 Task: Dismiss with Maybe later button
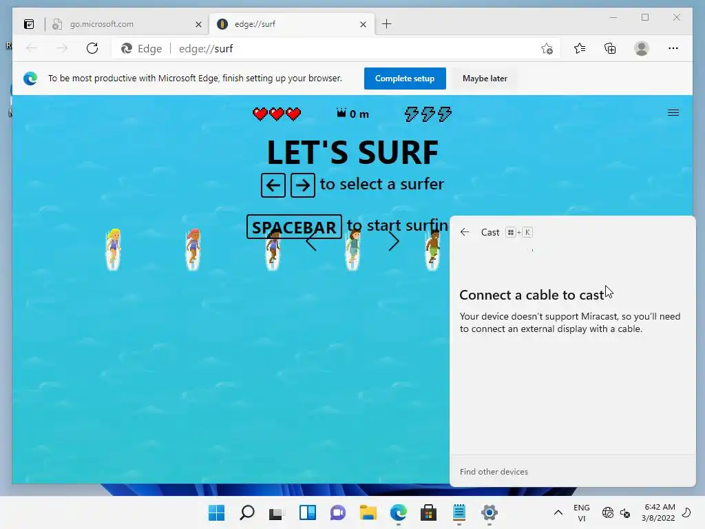coord(485,79)
